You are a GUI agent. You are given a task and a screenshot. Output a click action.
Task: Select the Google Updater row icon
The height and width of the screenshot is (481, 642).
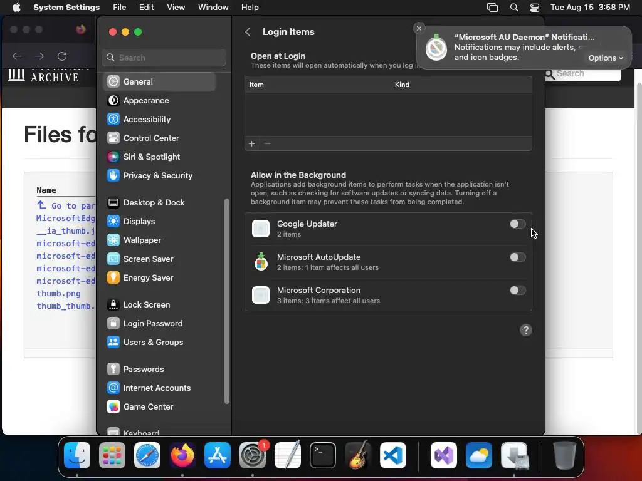pyautogui.click(x=261, y=229)
